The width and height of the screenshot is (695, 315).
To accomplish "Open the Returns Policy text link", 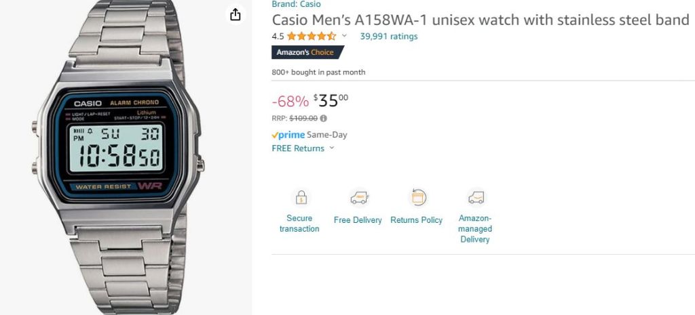I will 417,220.
